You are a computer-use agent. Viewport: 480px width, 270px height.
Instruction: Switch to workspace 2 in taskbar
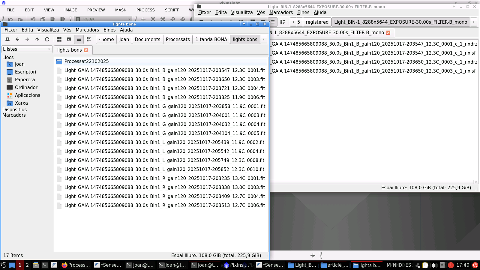(27, 265)
